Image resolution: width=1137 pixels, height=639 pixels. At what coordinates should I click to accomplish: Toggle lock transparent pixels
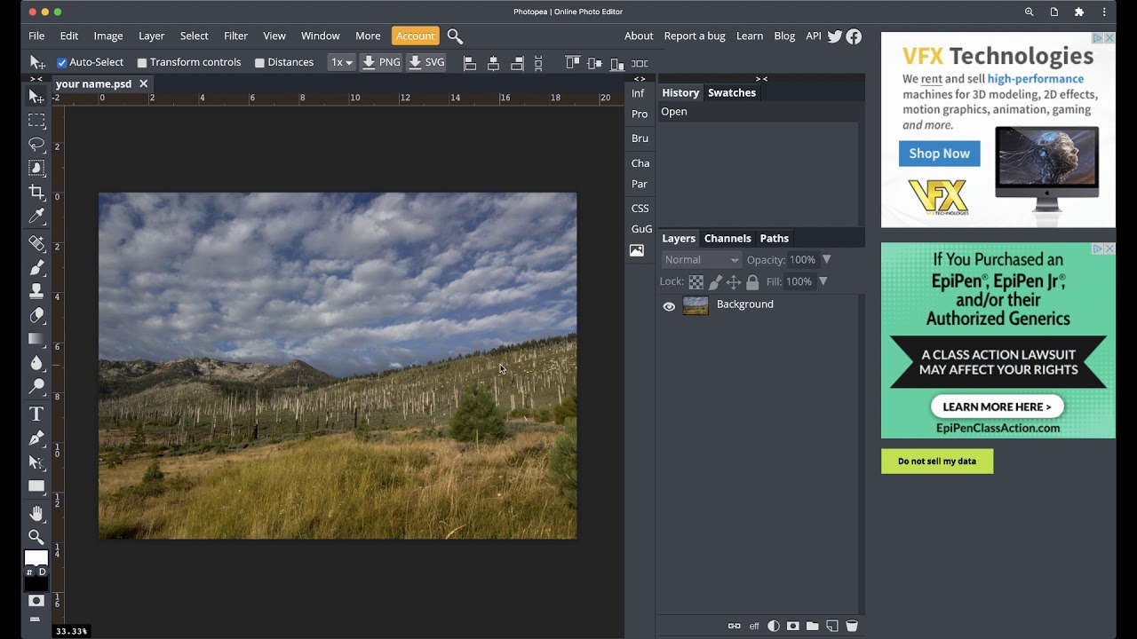(696, 282)
